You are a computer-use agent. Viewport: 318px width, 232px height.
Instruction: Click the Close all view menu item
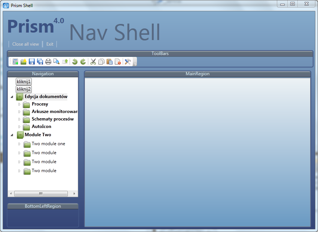point(25,44)
